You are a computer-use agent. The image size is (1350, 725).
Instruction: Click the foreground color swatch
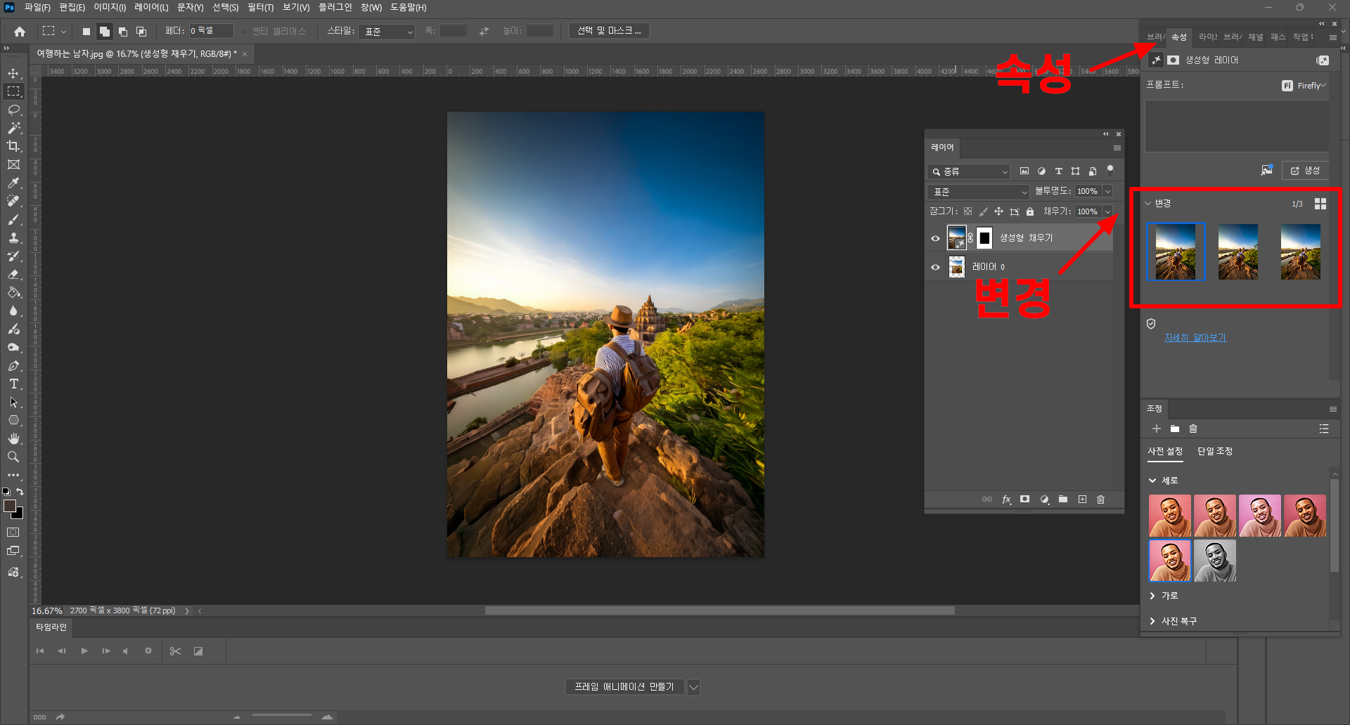(10, 506)
